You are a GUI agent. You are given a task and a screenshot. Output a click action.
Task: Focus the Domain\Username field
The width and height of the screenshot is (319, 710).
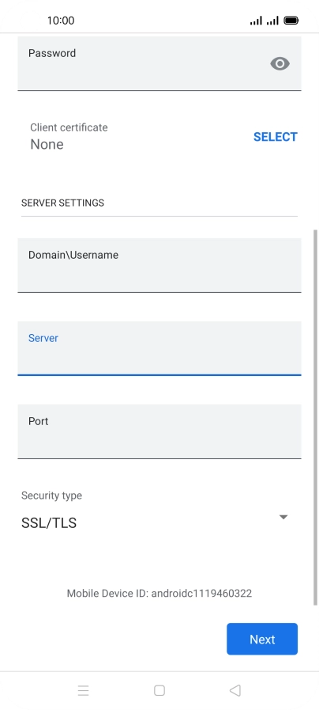click(159, 265)
